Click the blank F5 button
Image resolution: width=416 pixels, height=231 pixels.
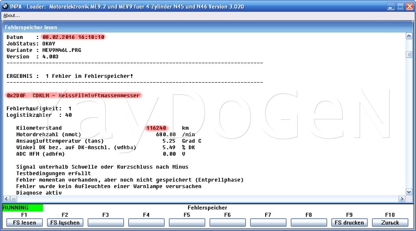pos(187,222)
